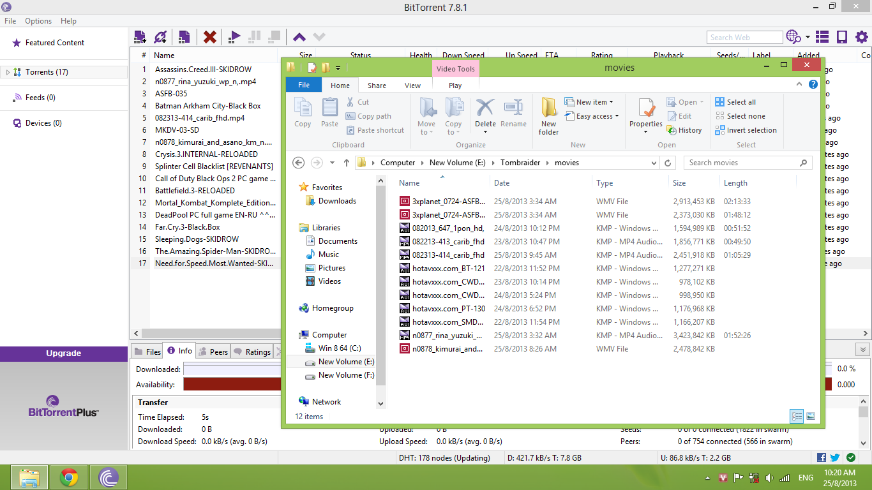Select torrent Sleeping.Dogs-SKIDROW
The image size is (872, 490).
pos(197,239)
